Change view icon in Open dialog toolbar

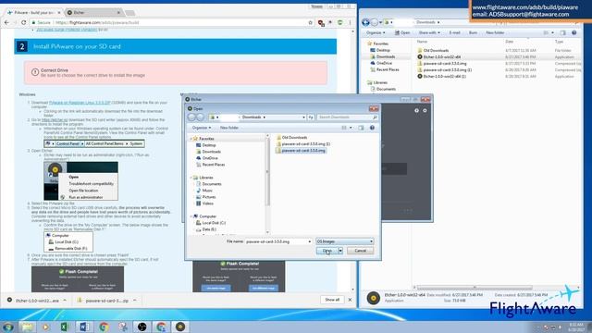(344, 128)
